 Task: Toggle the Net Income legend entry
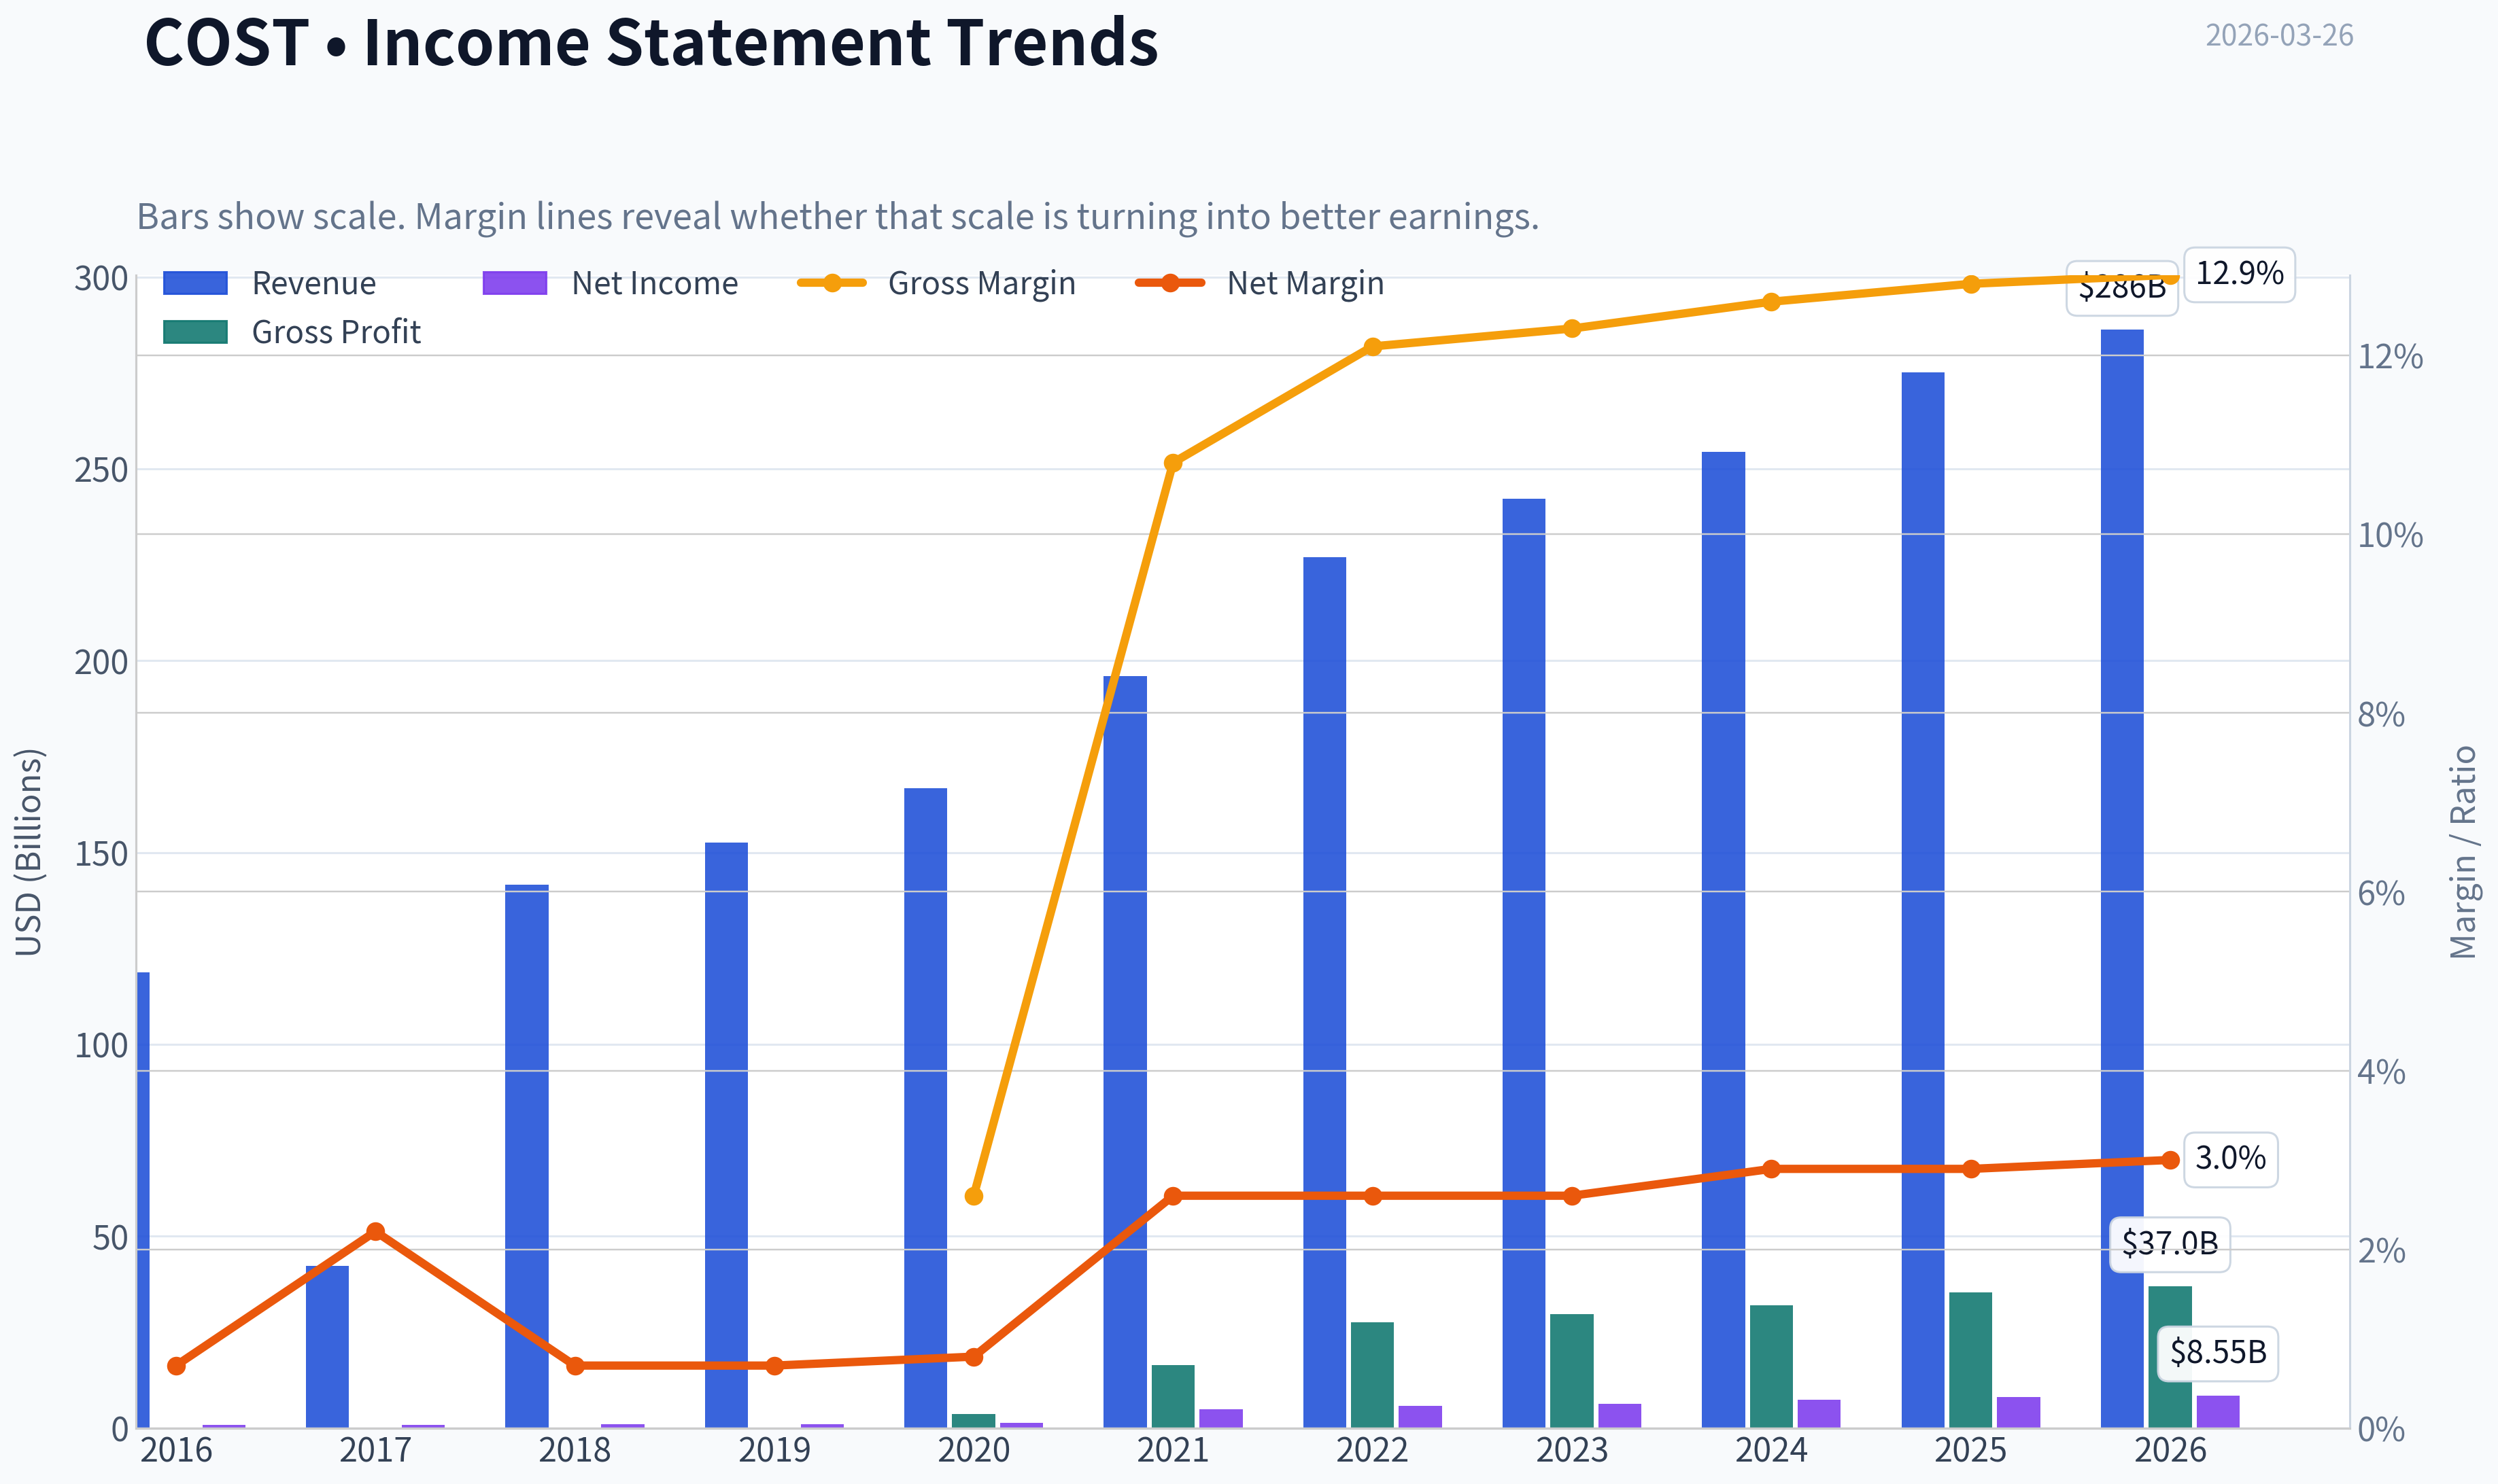611,284
